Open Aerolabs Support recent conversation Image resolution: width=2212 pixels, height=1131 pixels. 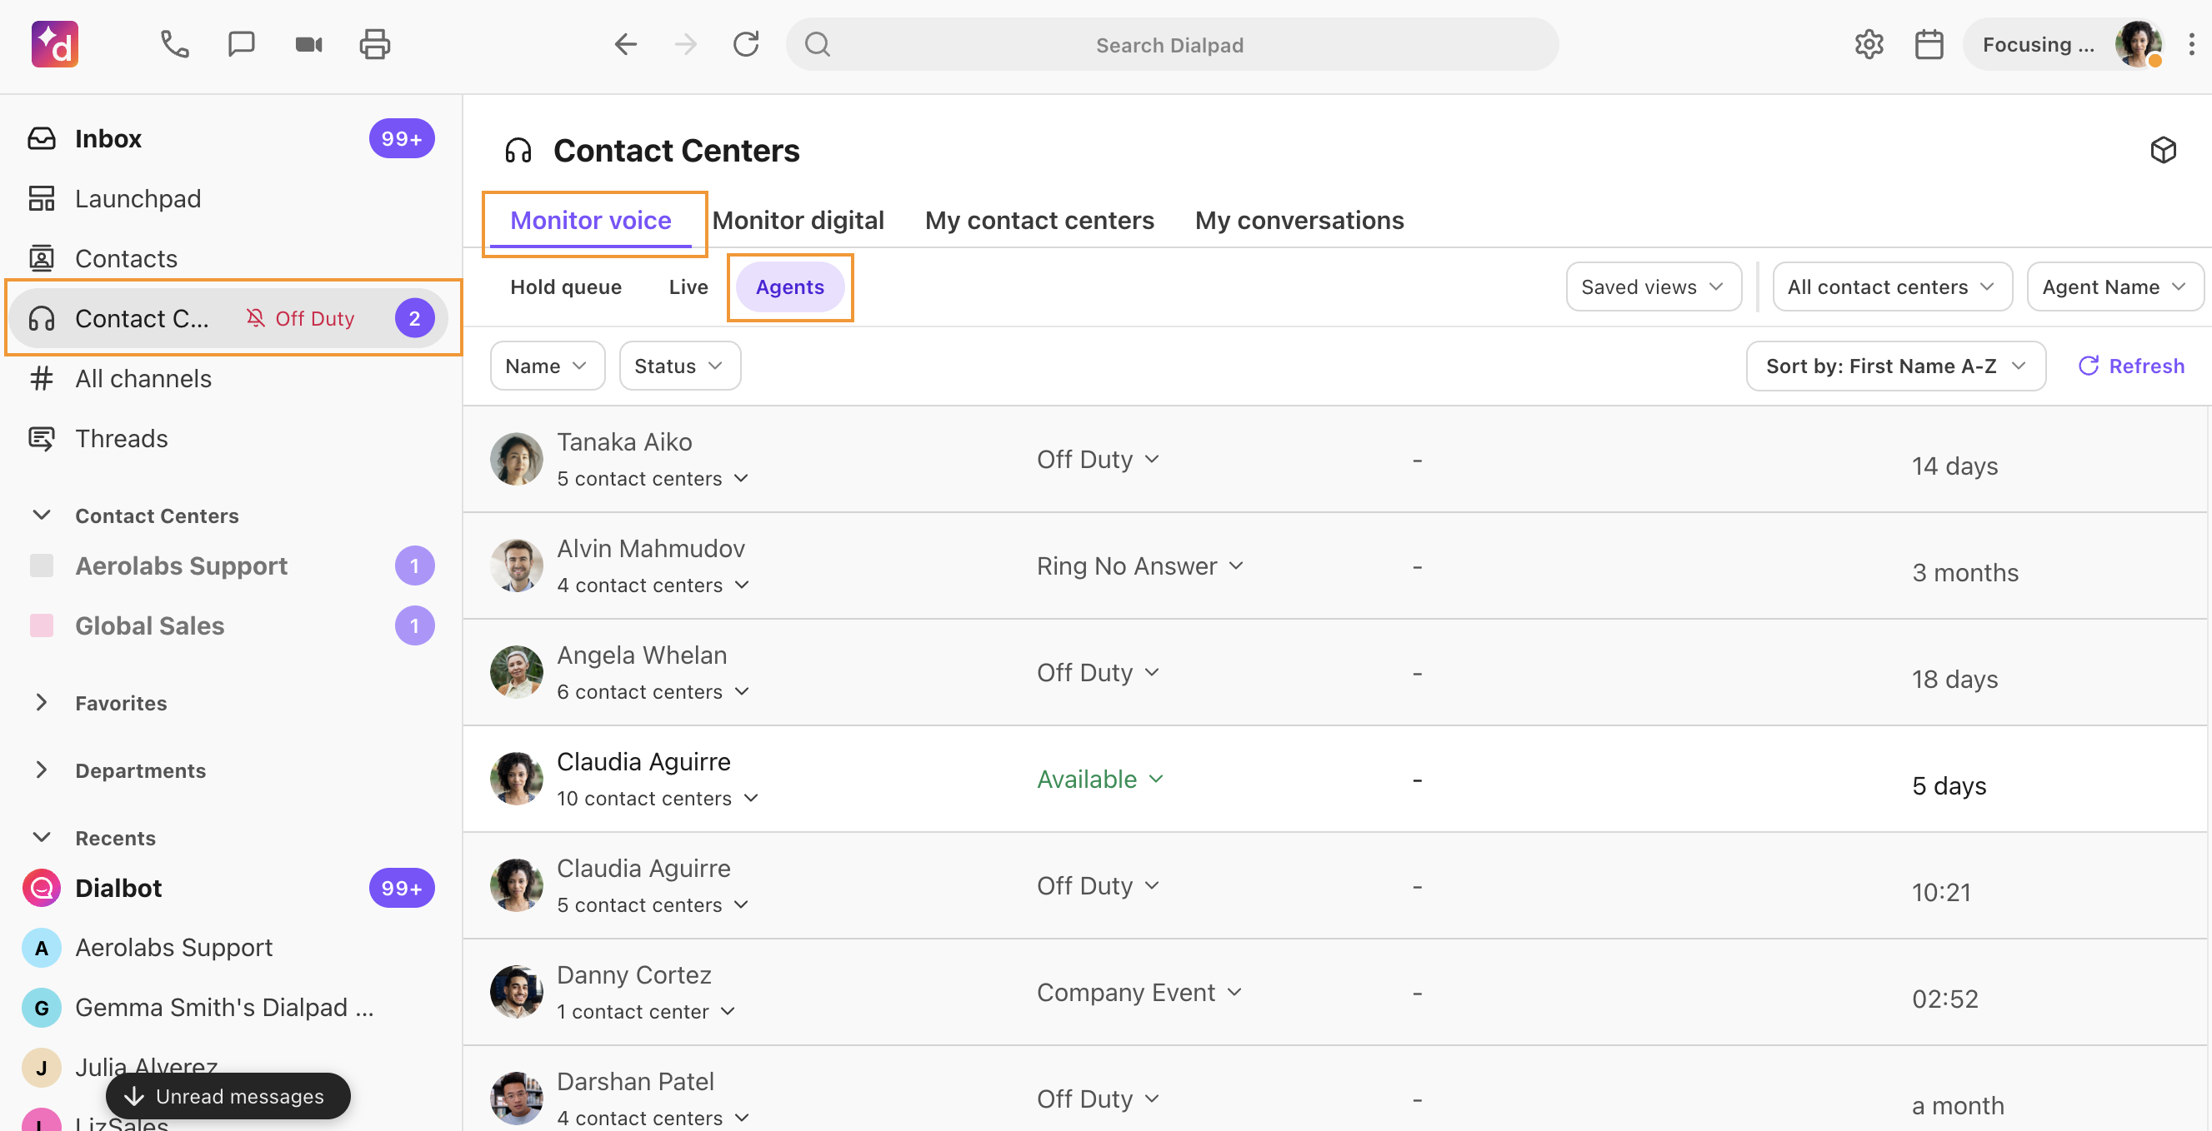tap(230, 949)
